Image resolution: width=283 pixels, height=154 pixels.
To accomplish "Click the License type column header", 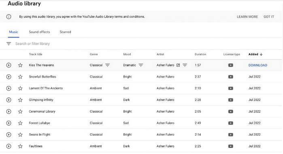I will coord(232,54).
